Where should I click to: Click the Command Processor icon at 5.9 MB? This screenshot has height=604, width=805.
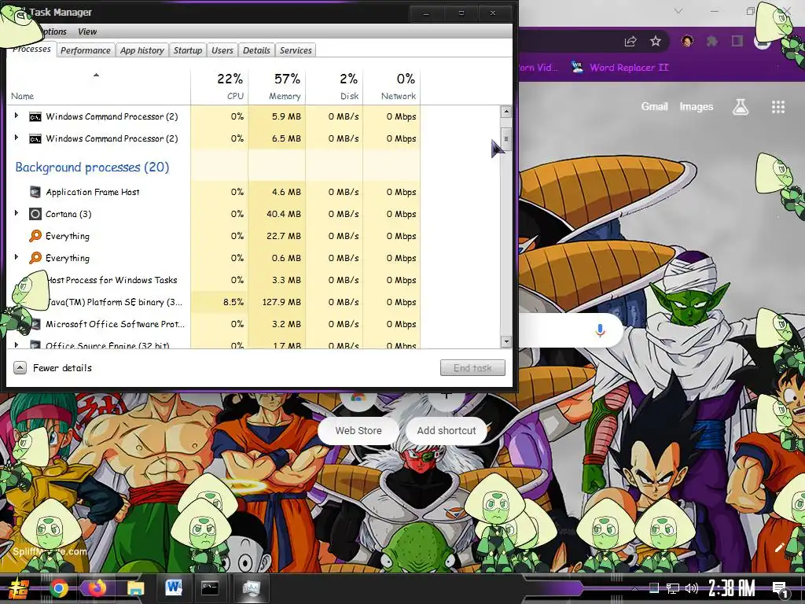(35, 117)
